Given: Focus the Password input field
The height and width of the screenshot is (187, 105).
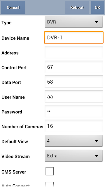Looking at the screenshot, I should (x=74, y=111).
